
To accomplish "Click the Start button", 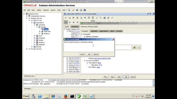I will 26,96.
